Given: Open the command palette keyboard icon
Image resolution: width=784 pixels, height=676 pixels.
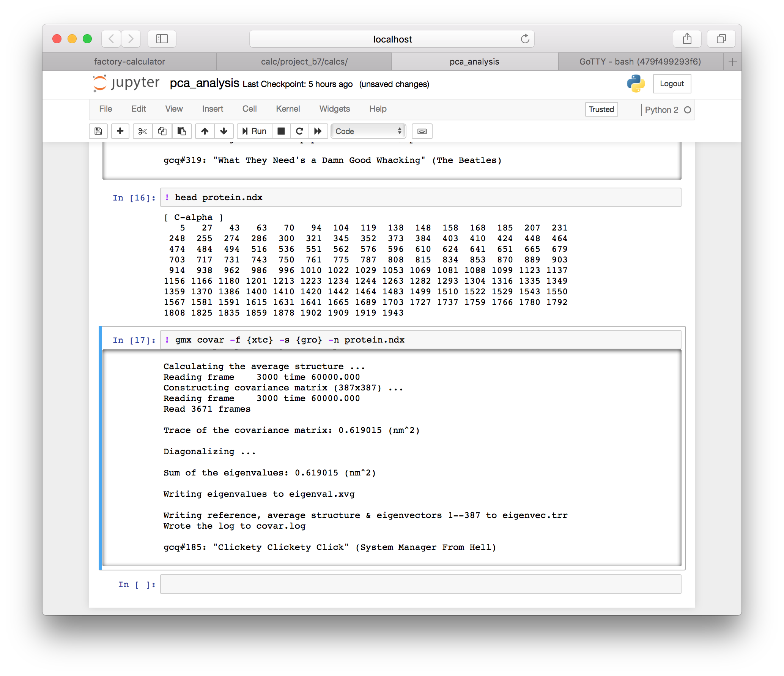Looking at the screenshot, I should (x=422, y=131).
